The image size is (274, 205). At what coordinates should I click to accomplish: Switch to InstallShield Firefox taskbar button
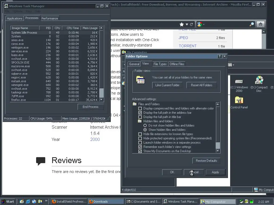pyautogui.click(x=69, y=202)
